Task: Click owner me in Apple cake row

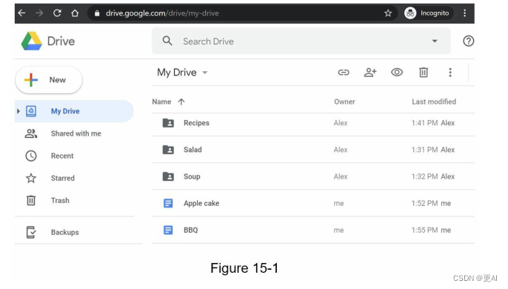Action: [x=338, y=203]
